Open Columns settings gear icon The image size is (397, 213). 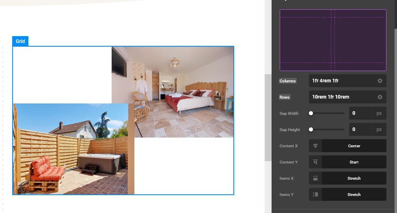380,81
